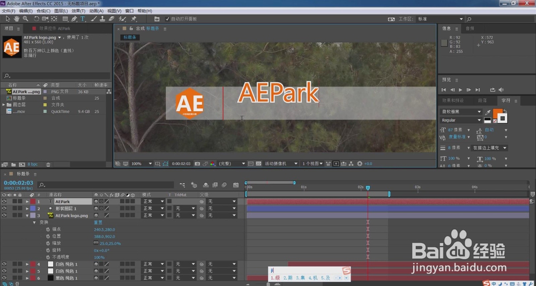Select the Rectangle shape tool
This screenshot has width=536, height=286.
(65, 19)
